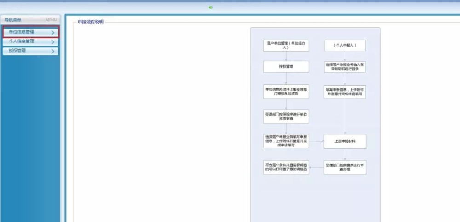Click the 符合落户条件...打印调档函 flowchart box
Image resolution: width=460 pixels, height=222 pixels.
click(286, 167)
